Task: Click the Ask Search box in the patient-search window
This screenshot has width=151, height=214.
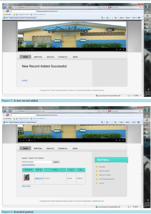Action: pyautogui.click(x=125, y=111)
